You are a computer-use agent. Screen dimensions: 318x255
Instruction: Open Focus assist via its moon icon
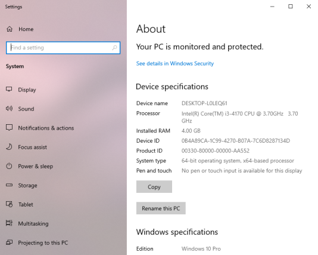point(9,147)
